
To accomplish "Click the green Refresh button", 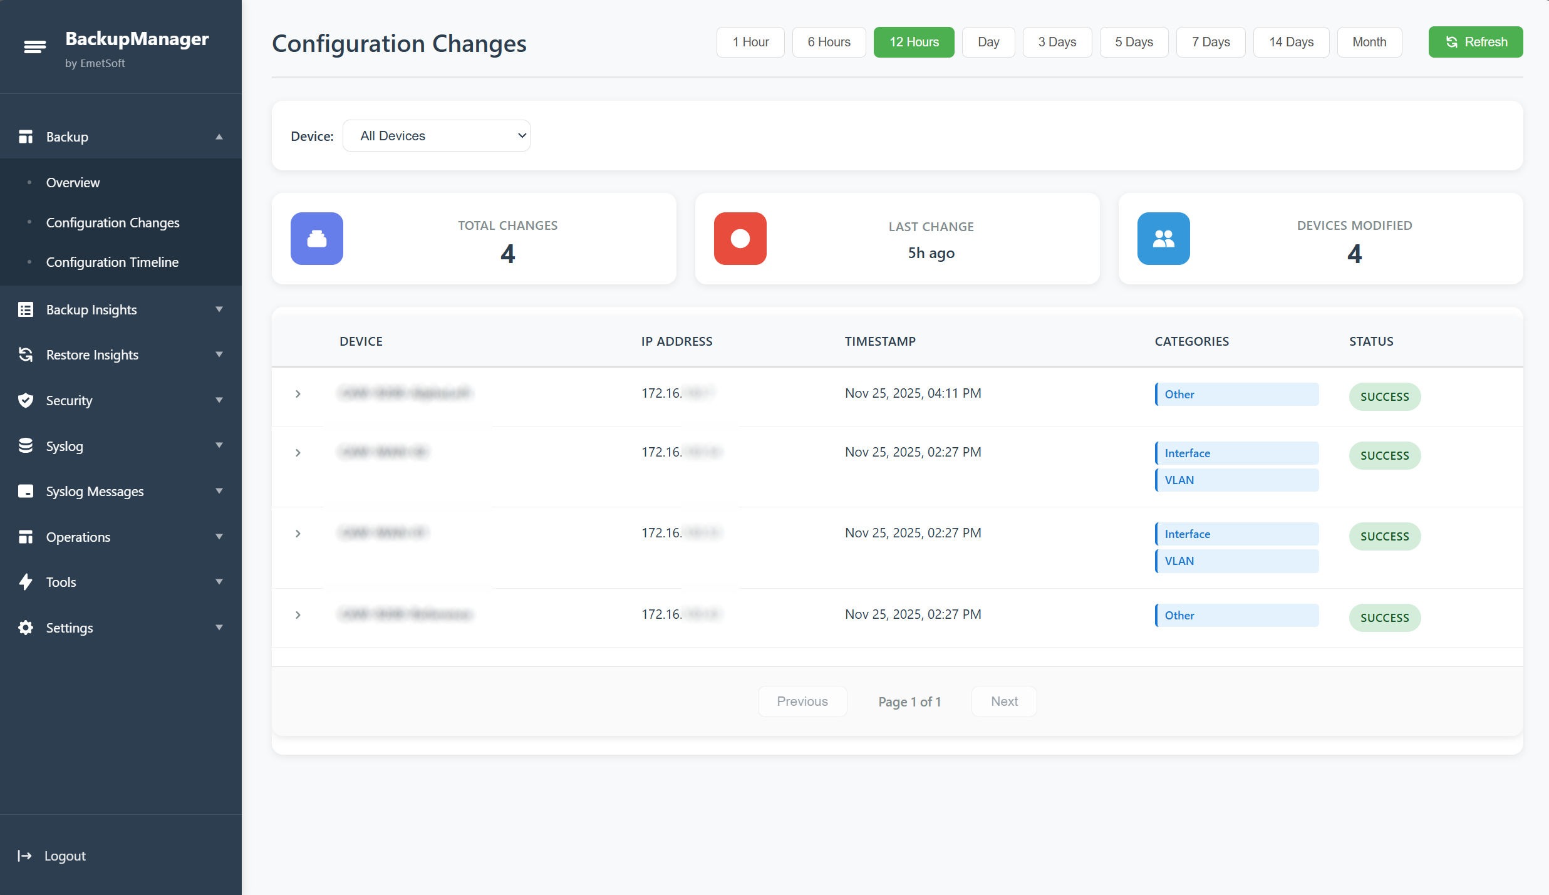I will tap(1476, 42).
